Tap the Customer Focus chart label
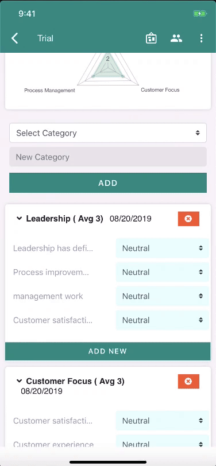The height and width of the screenshot is (466, 216). 160,90
